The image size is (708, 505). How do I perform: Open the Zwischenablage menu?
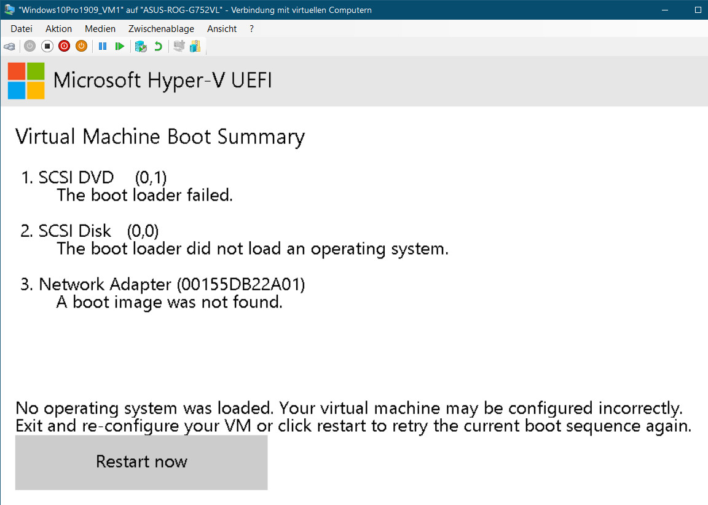coord(161,29)
